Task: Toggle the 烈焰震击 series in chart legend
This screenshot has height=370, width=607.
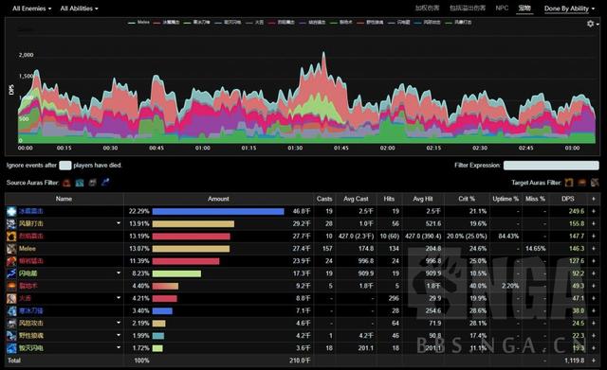Action: (x=282, y=23)
